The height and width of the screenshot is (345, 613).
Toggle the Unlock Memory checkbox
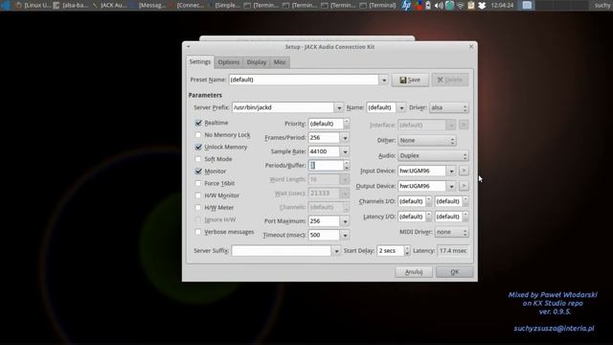coord(198,147)
